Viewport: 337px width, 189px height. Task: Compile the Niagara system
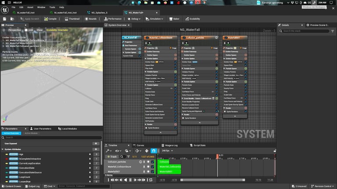(50, 19)
